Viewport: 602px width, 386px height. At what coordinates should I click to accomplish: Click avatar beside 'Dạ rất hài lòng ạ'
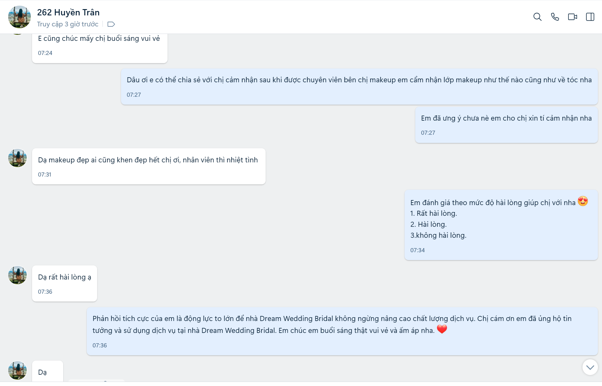18,275
